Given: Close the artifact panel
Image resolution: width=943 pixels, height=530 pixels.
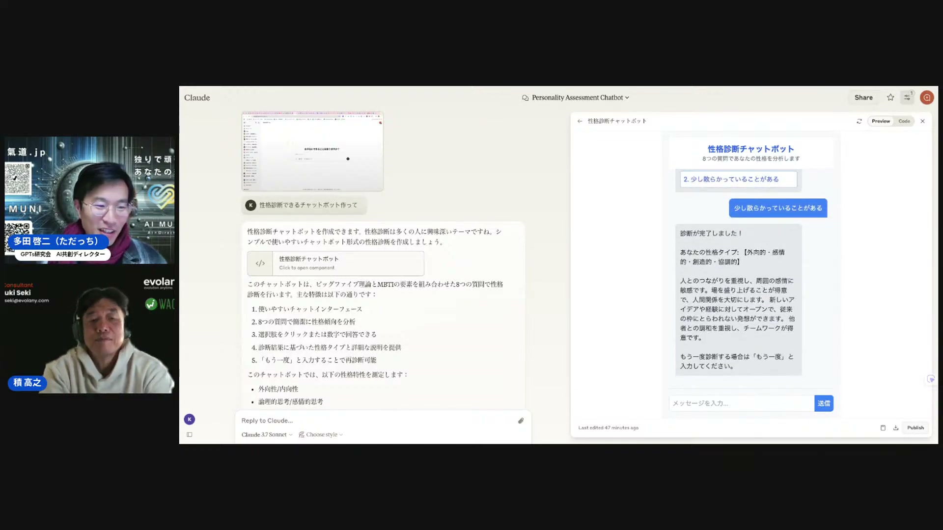Looking at the screenshot, I should click(x=922, y=121).
